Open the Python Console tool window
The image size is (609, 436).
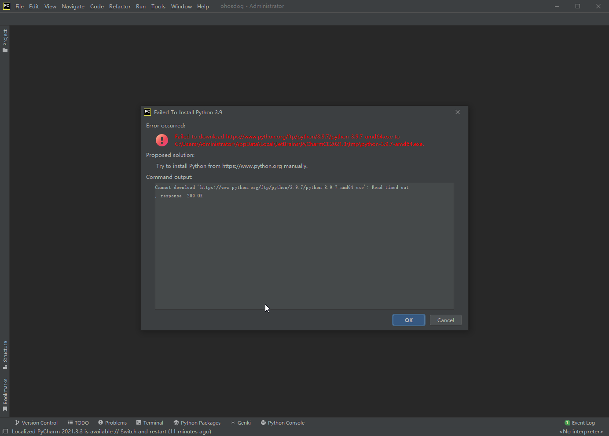282,423
